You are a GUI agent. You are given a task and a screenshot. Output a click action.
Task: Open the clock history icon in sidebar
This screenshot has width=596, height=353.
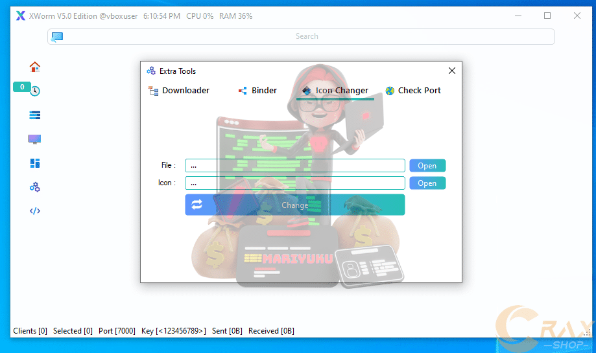point(36,91)
